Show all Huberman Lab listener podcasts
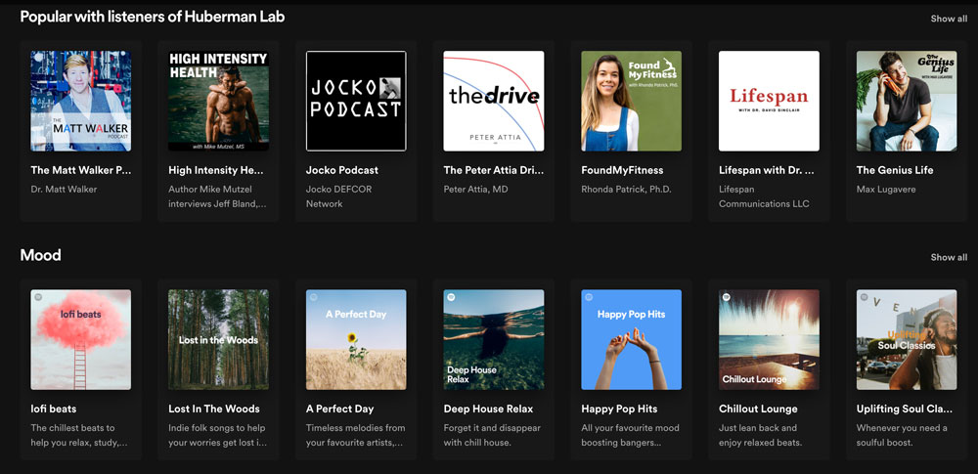This screenshot has height=474, width=978. [x=949, y=19]
